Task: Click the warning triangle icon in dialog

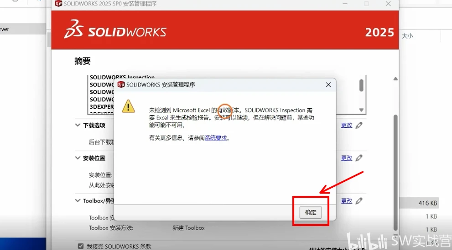Action: coord(128,106)
